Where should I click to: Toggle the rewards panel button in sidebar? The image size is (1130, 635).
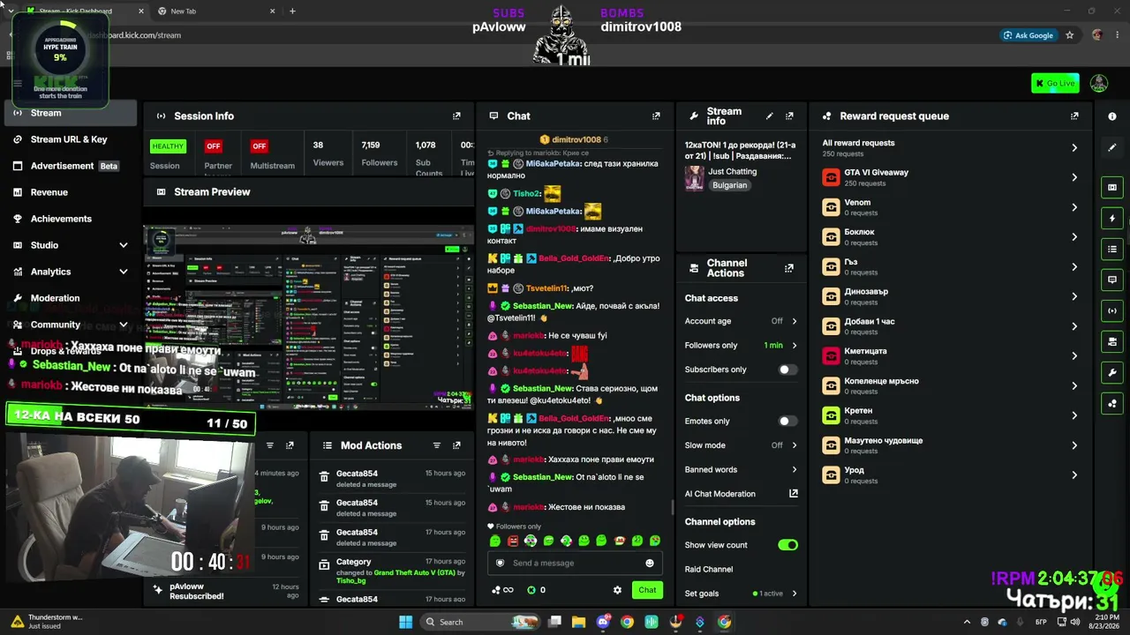[1112, 404]
